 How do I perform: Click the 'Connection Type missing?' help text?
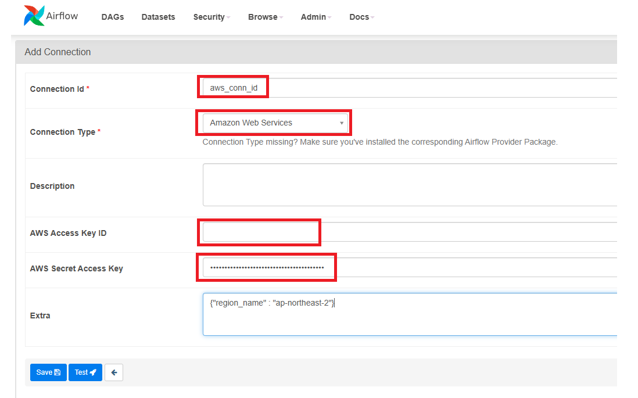pyautogui.click(x=380, y=142)
